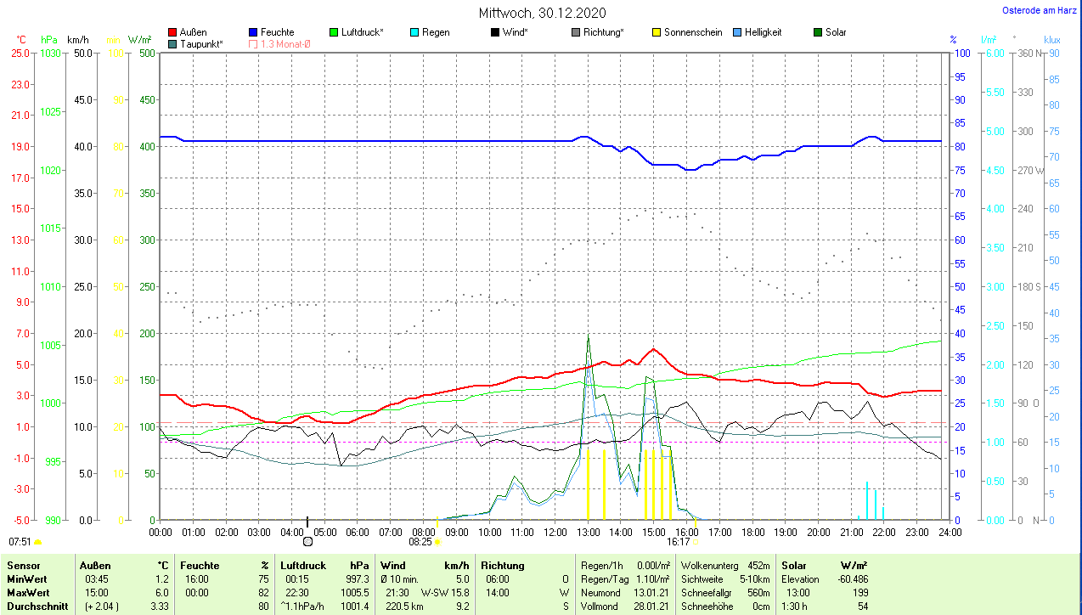Click the Helligkeit legend square
Image resolution: width=1082 pixels, height=615 pixels.
pos(737,33)
